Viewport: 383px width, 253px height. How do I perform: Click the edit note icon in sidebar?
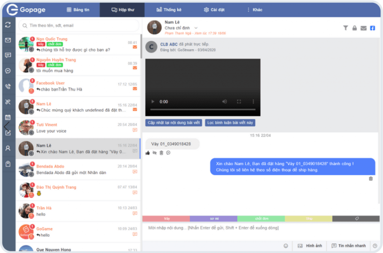[8, 133]
